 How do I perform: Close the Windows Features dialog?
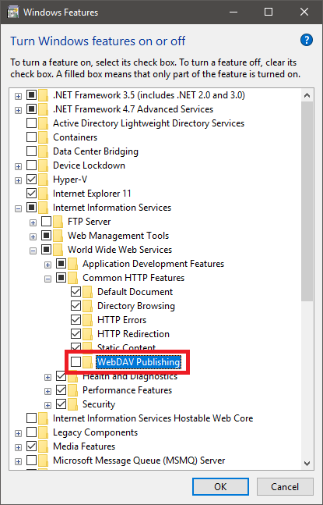[x=304, y=12]
